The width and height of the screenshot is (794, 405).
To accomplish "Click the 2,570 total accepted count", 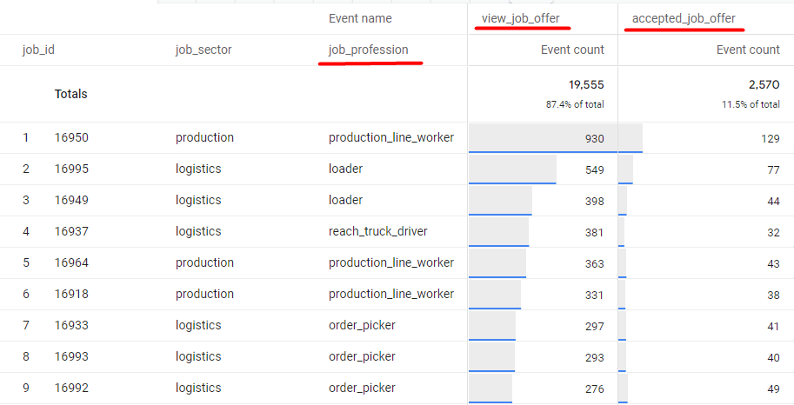I will coord(762,85).
